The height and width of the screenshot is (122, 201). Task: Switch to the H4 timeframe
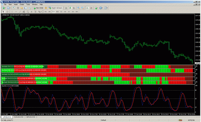tap(65, 12)
